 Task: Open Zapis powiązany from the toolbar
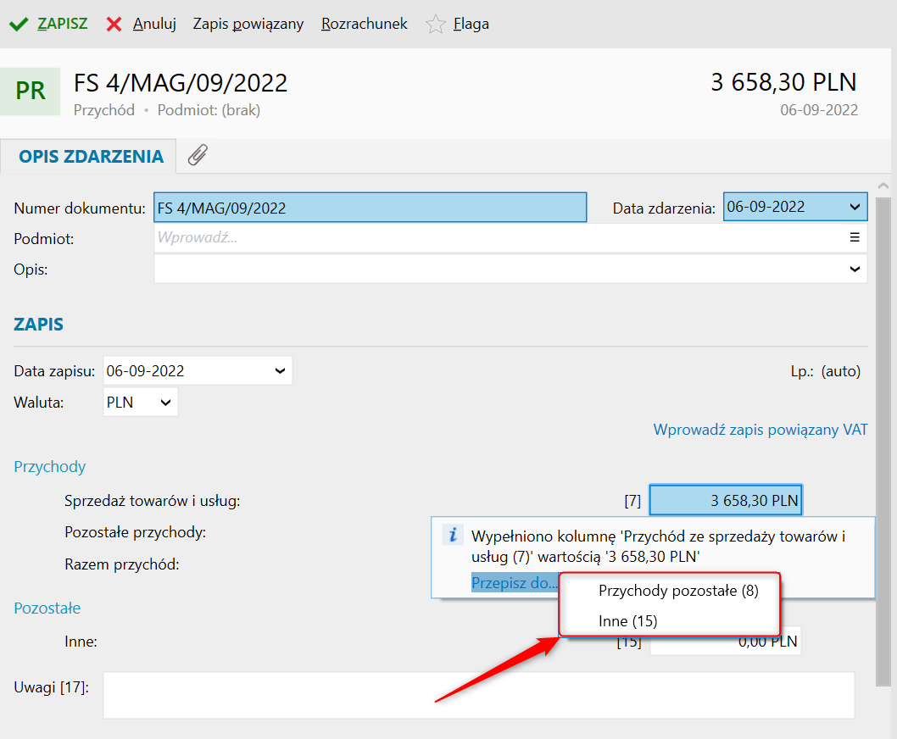coord(248,24)
